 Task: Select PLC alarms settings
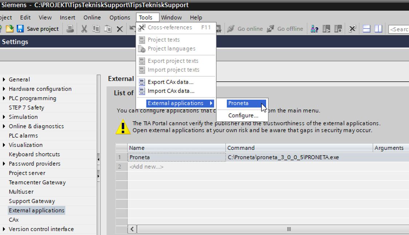click(23, 136)
